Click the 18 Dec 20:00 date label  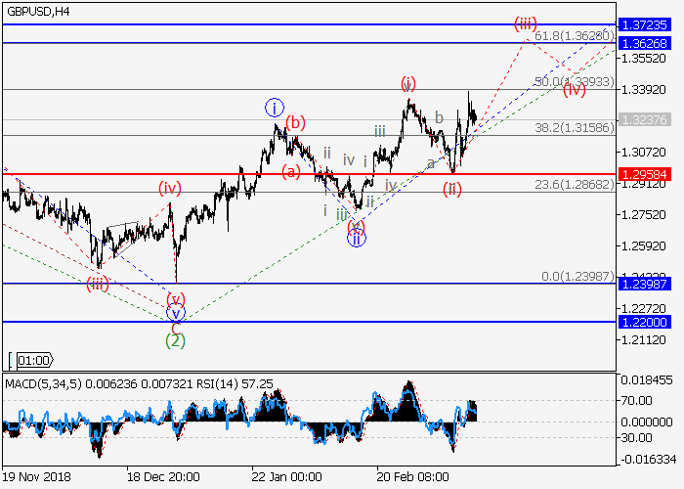163,477
